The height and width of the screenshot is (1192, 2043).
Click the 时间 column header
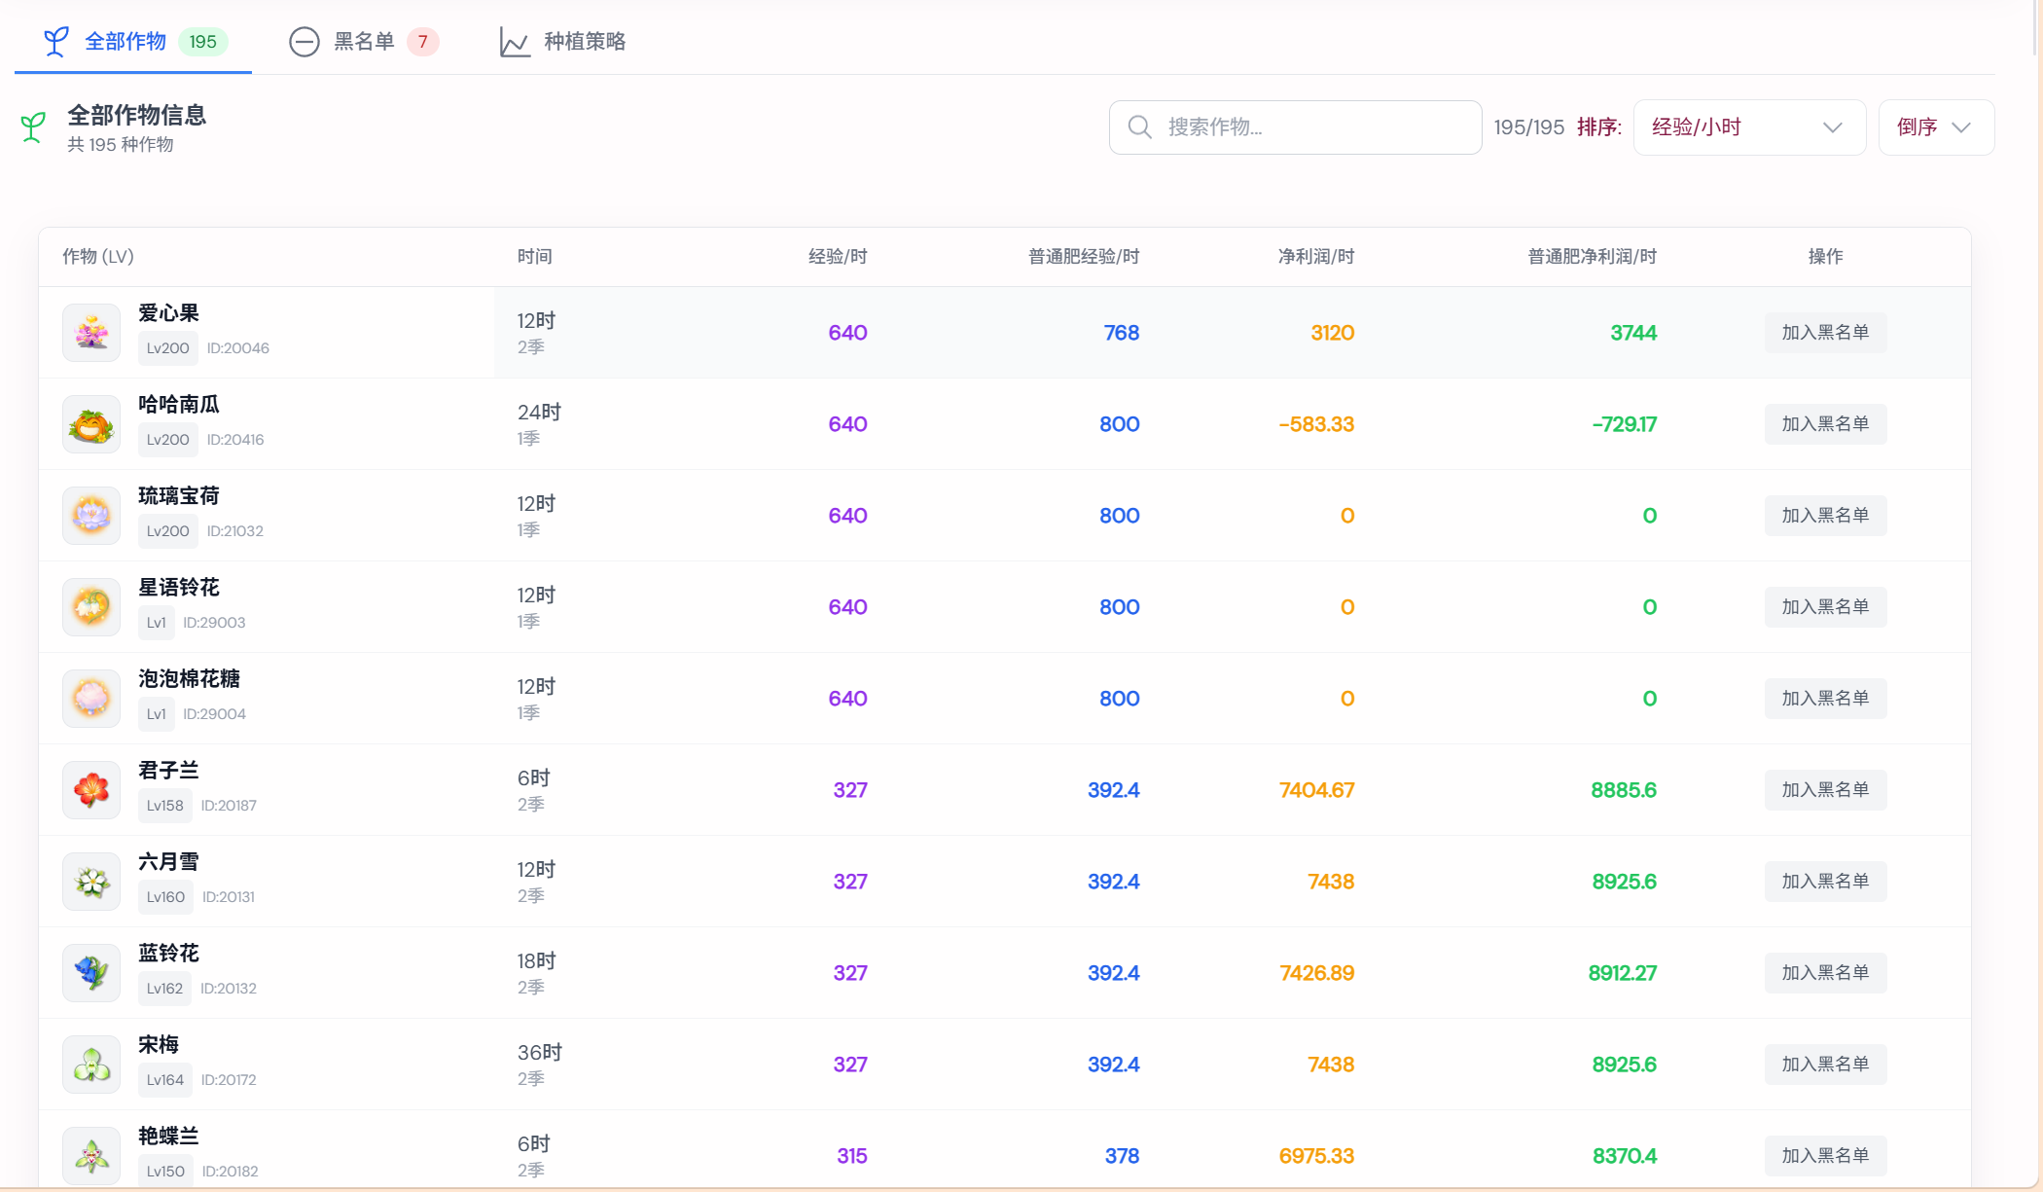[535, 257]
